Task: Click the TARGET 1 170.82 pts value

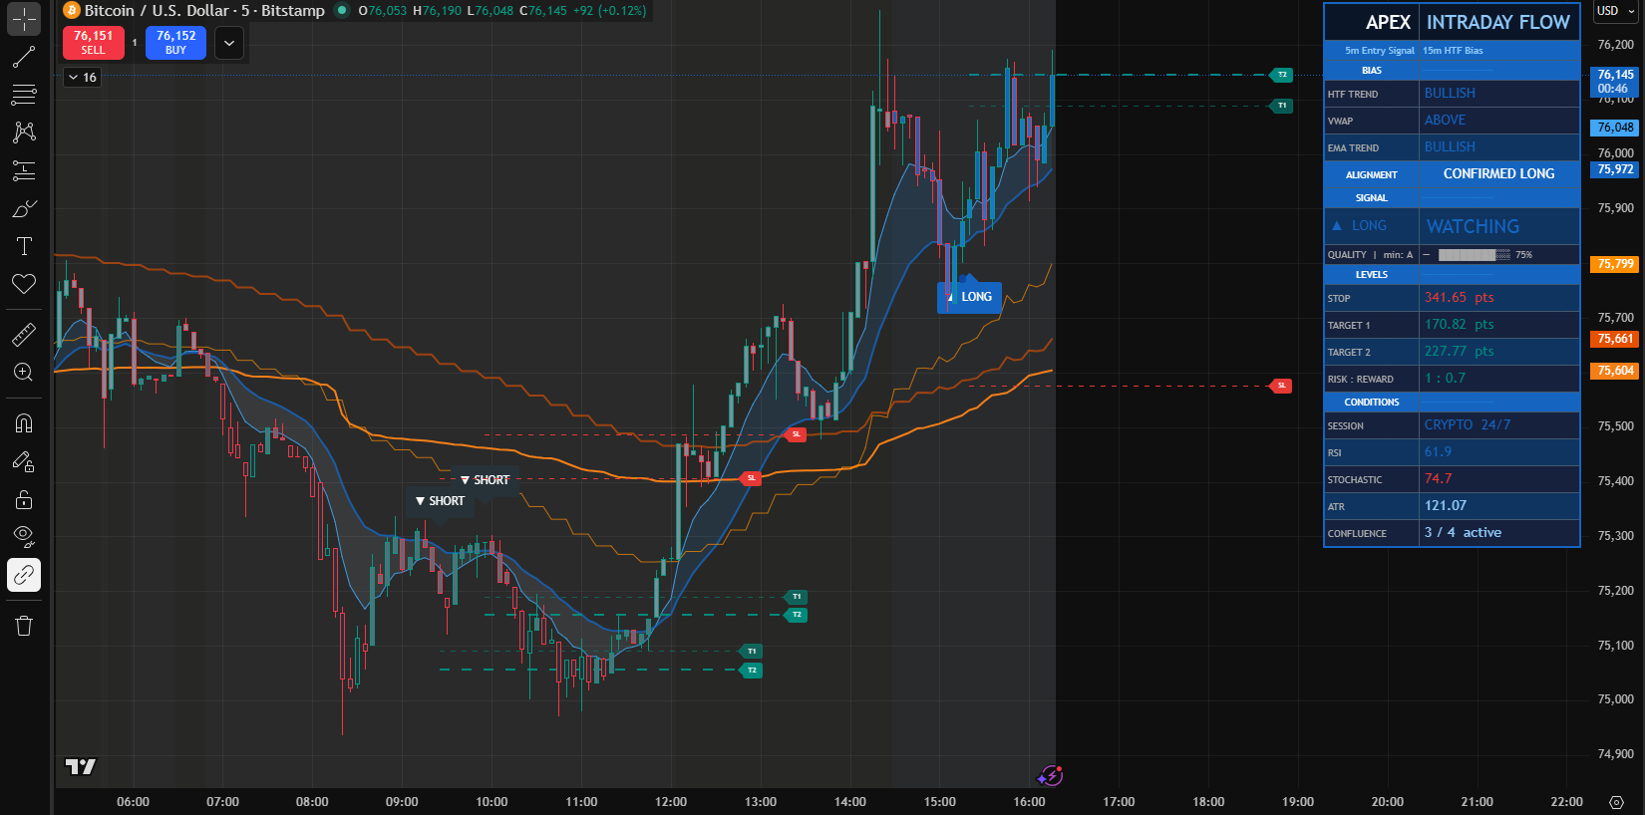Action: pyautogui.click(x=1459, y=324)
